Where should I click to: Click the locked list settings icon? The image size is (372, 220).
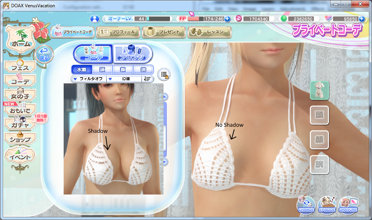click(164, 75)
